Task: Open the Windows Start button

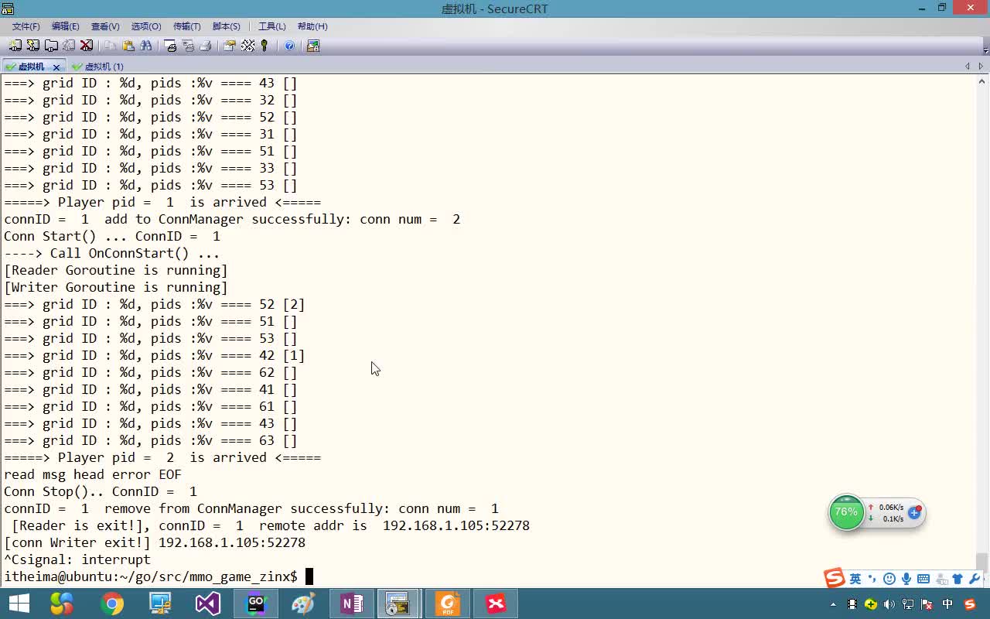Action: tap(19, 604)
